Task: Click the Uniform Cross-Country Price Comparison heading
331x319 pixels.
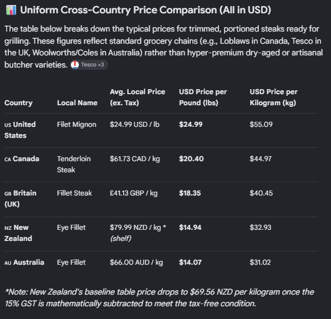Action: 146,10
